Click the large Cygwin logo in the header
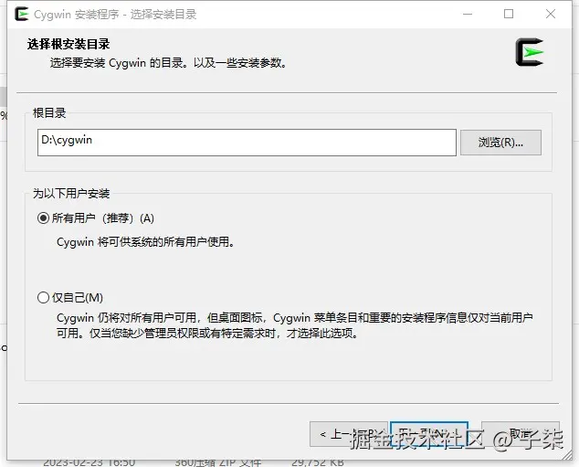The height and width of the screenshot is (467, 579). (529, 52)
